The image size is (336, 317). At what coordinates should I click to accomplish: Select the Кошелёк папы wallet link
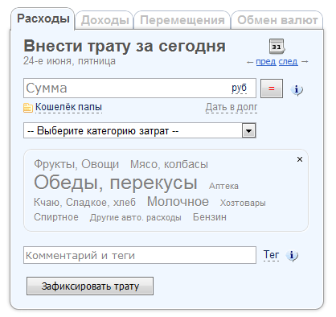[68, 107]
